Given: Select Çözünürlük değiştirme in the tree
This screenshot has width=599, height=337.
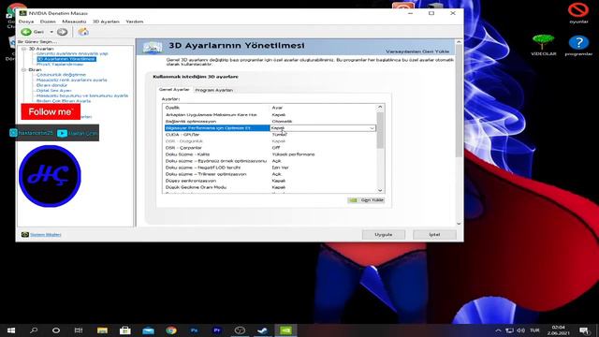Looking at the screenshot, I should pyautogui.click(x=61, y=75).
